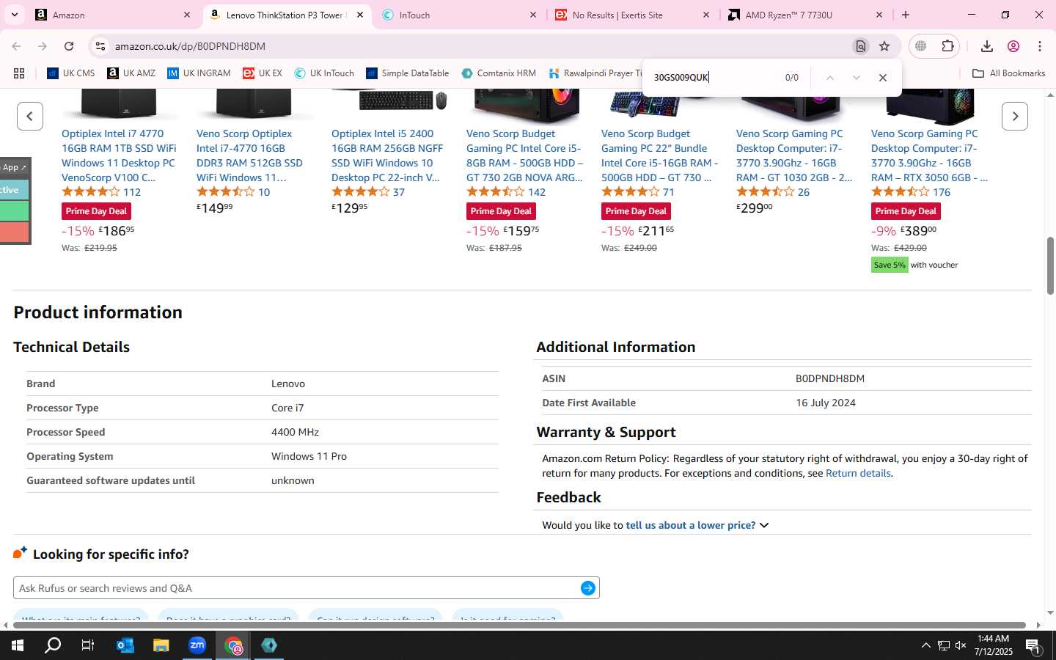Reload the Amazon product page
The height and width of the screenshot is (660, 1056).
point(69,46)
